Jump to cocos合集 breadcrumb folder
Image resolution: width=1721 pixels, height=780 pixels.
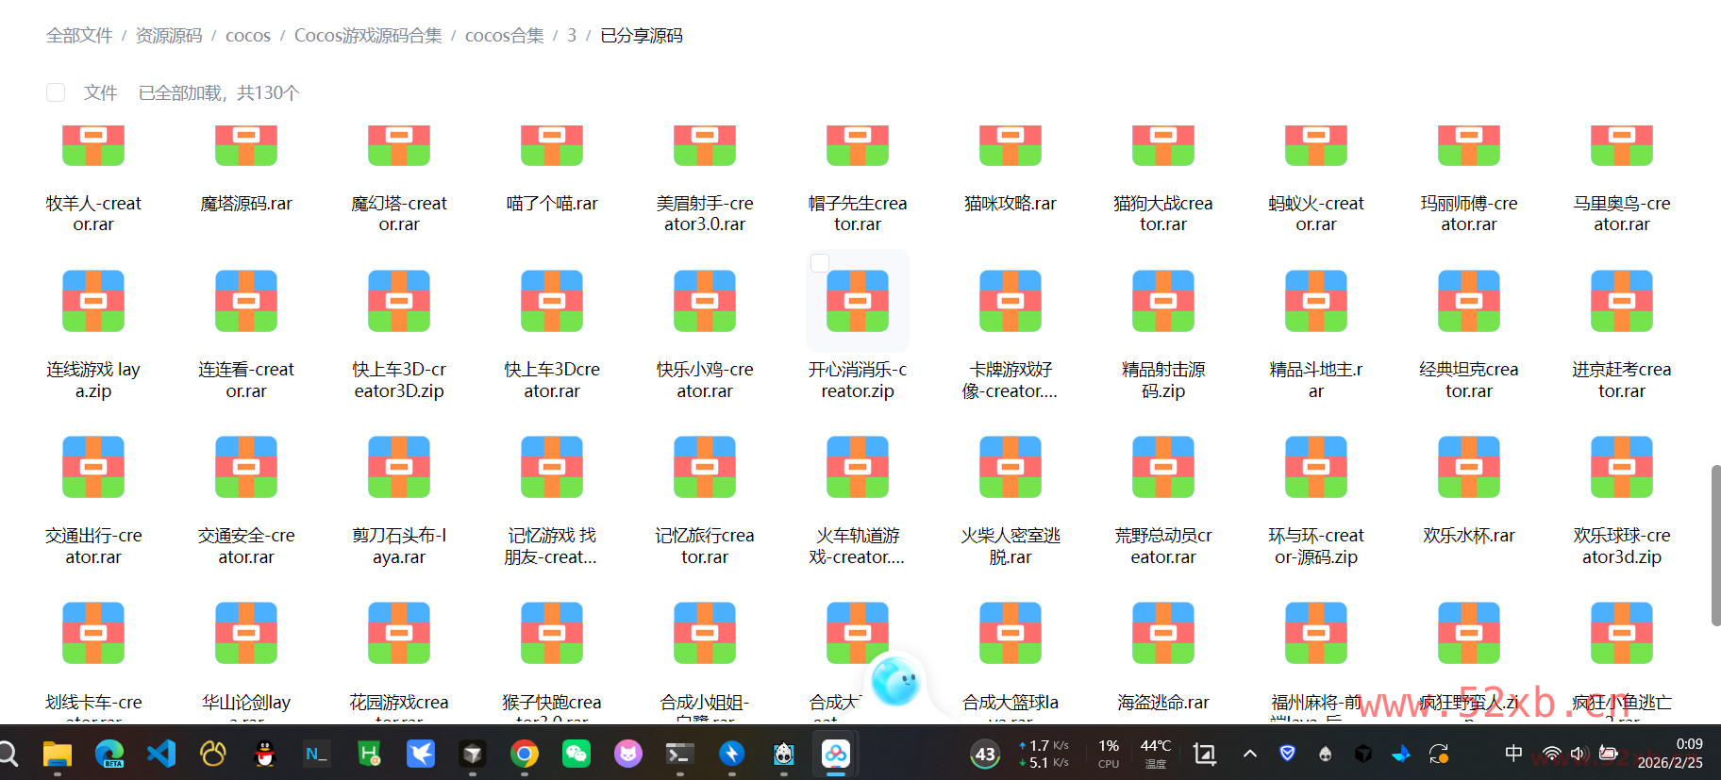point(505,36)
